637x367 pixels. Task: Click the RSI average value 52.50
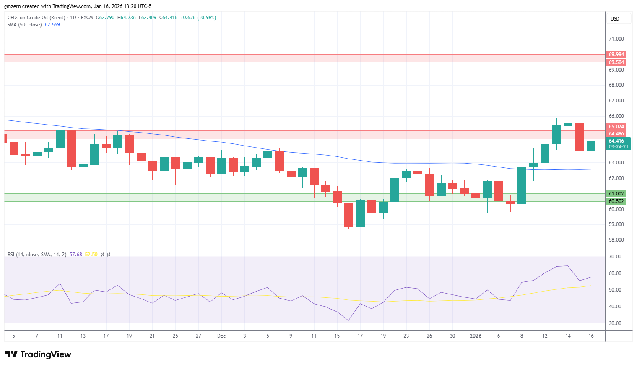point(91,255)
